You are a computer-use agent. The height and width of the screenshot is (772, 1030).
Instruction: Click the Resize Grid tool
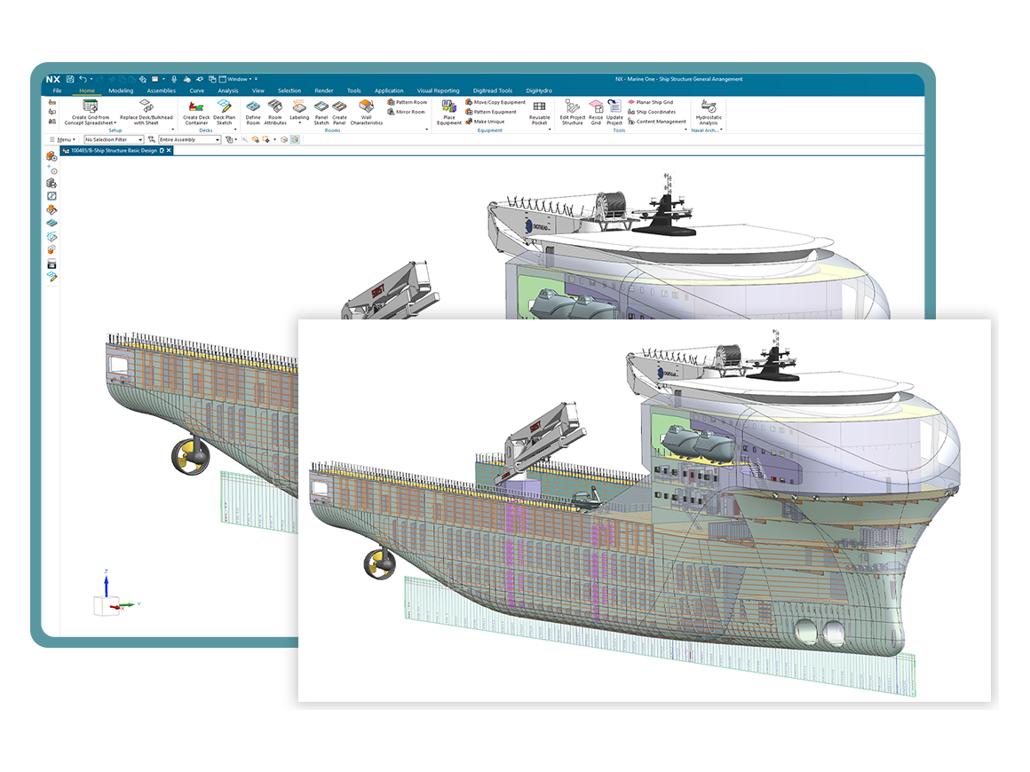click(596, 113)
